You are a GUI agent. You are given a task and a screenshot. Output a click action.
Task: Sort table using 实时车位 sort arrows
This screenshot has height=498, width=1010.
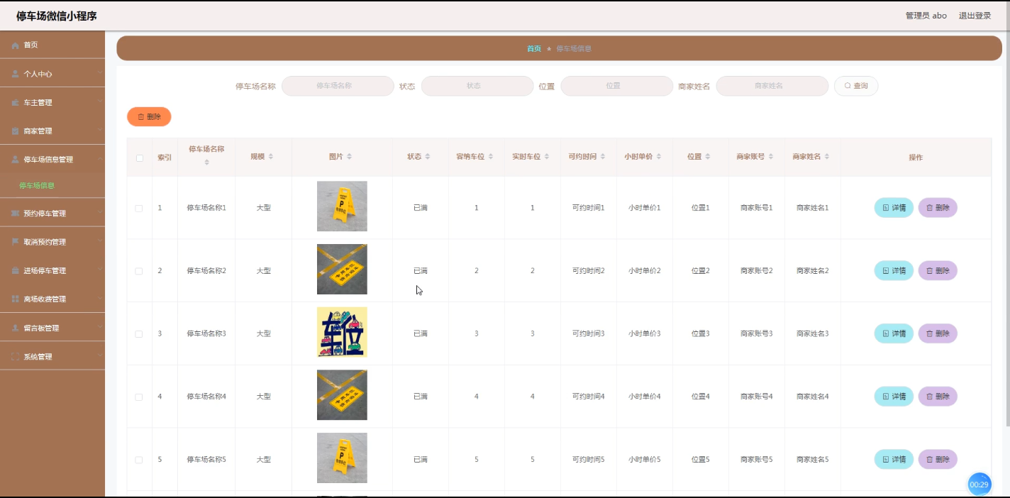pyautogui.click(x=547, y=157)
